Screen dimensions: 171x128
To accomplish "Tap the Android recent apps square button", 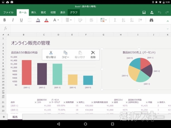I will (113, 124).
